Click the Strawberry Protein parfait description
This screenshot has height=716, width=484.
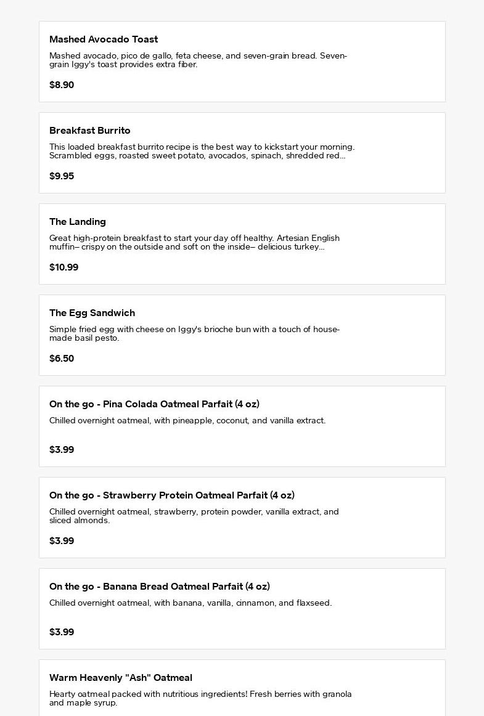tap(194, 516)
